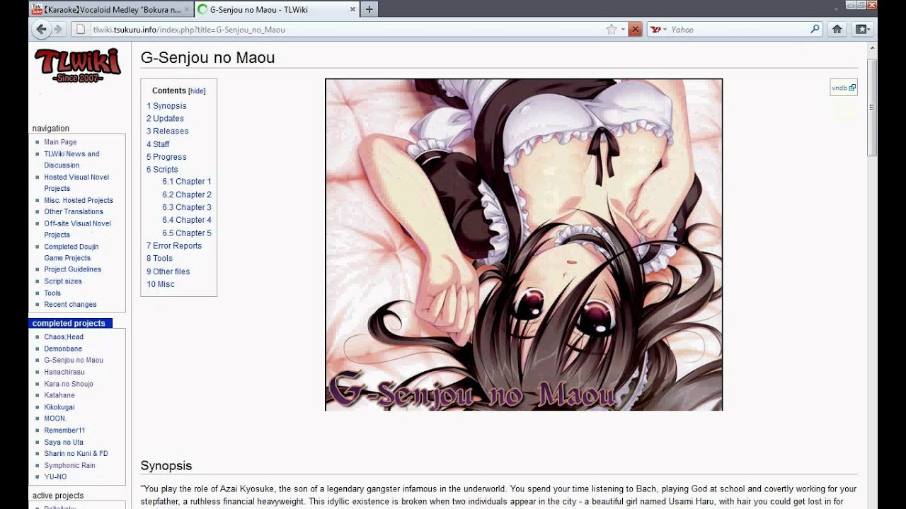Jump to 9 Other files section
906x509 pixels.
[x=168, y=271]
